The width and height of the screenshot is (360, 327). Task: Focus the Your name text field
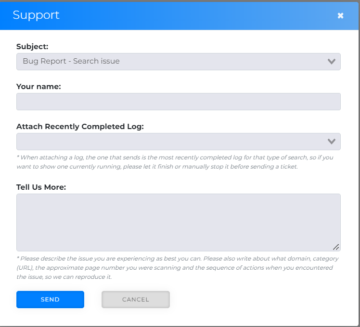coord(178,102)
